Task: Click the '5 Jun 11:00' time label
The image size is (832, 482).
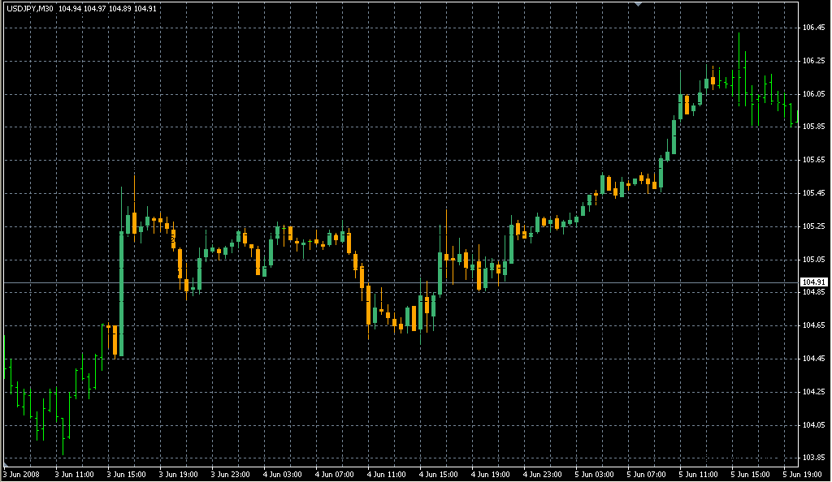Action: pyautogui.click(x=698, y=475)
